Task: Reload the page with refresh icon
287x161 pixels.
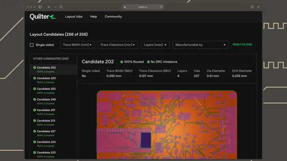Action: click(x=61, y=7)
